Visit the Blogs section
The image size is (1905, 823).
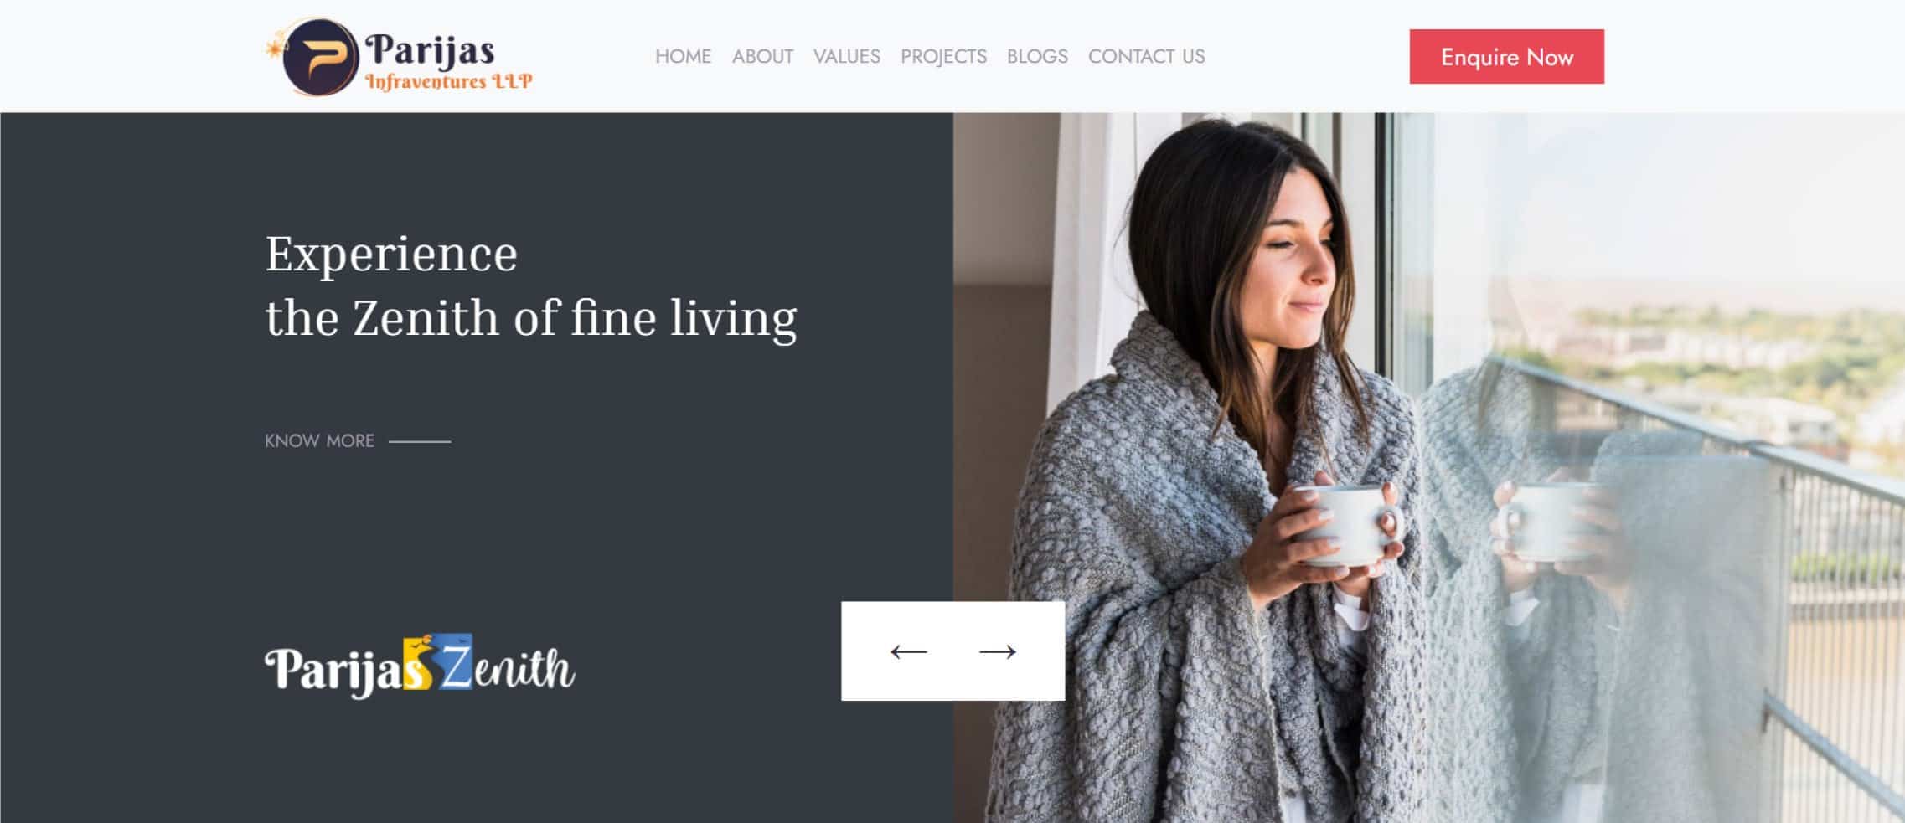(1037, 56)
